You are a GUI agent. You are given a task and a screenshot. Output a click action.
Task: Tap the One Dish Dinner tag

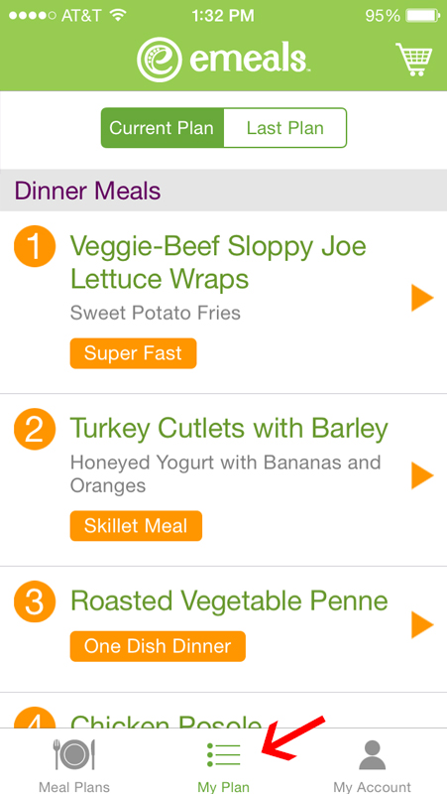158,646
